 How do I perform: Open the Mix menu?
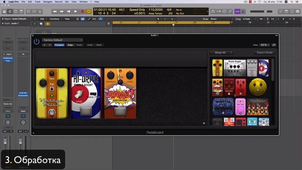[x=67, y=2]
